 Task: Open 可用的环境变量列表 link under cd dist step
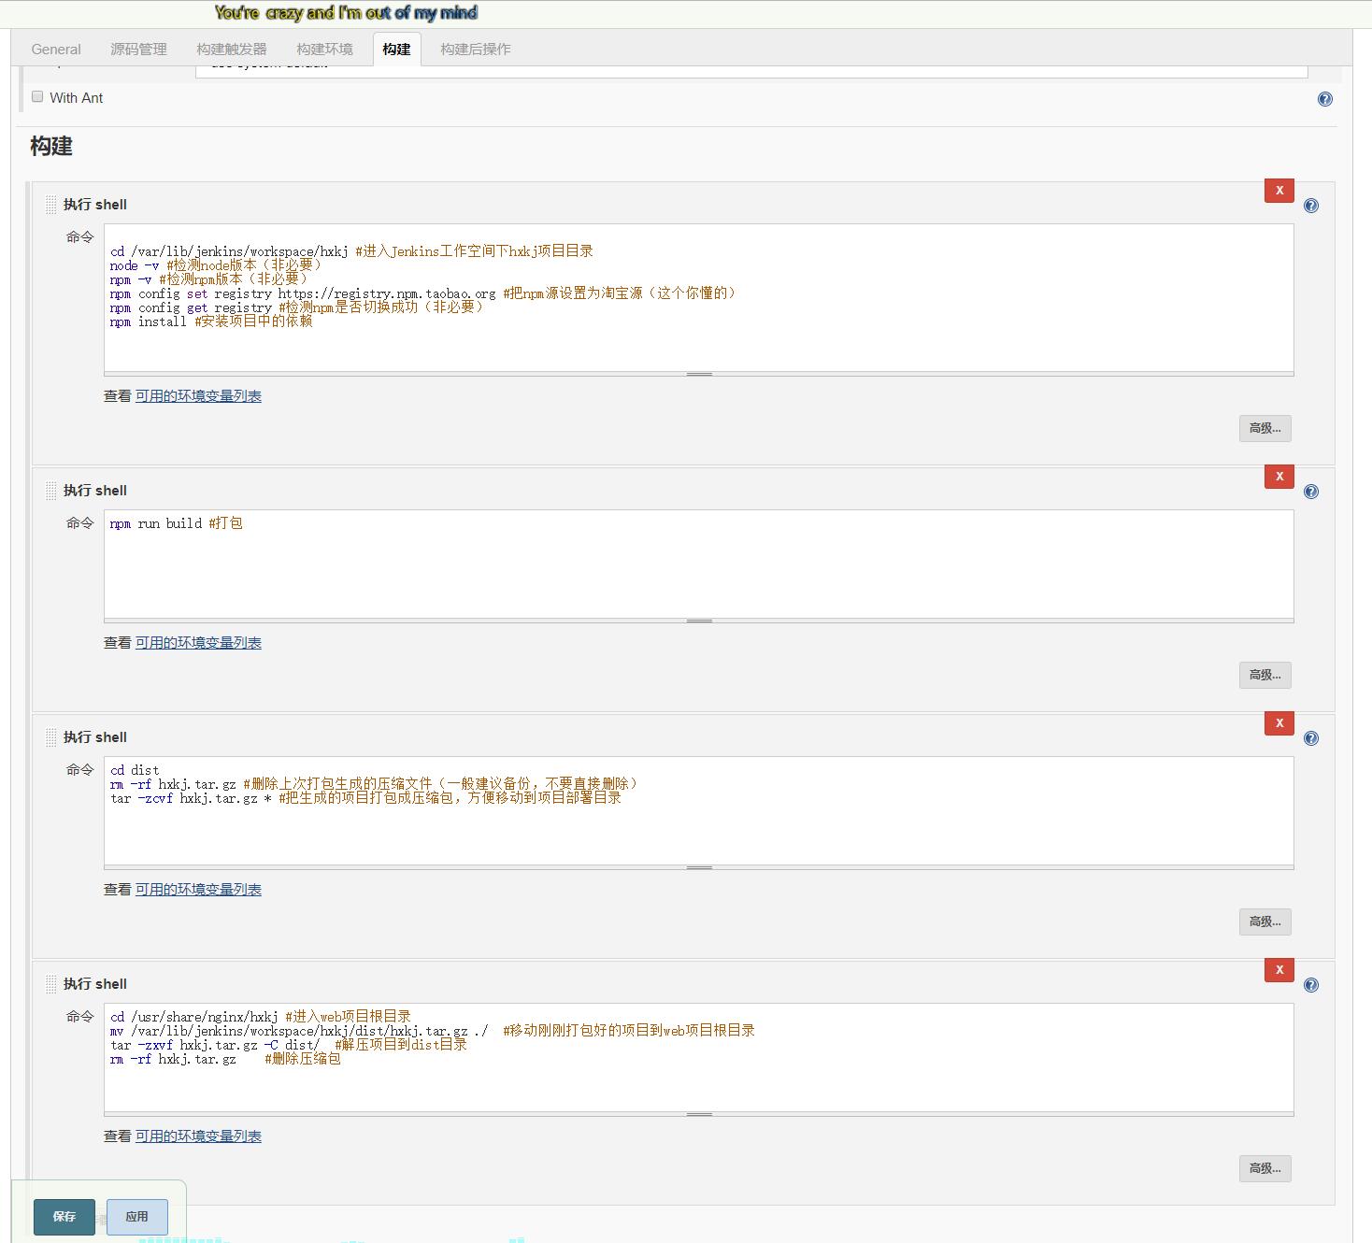[198, 890]
